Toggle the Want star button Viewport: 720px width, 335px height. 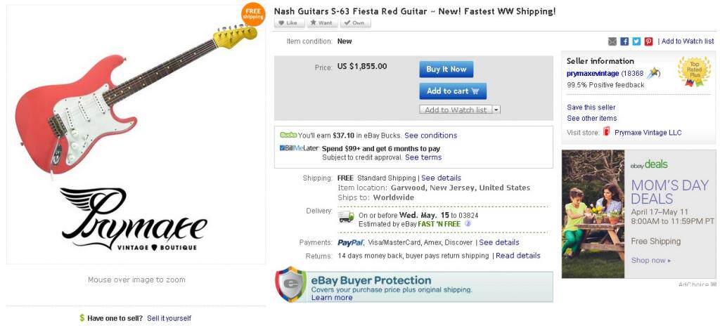point(321,23)
